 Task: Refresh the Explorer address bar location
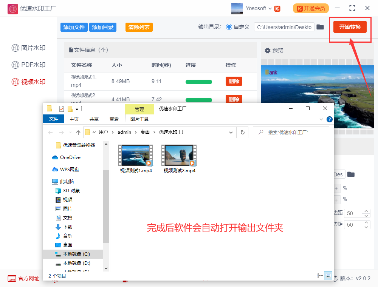pyautogui.click(x=242, y=132)
